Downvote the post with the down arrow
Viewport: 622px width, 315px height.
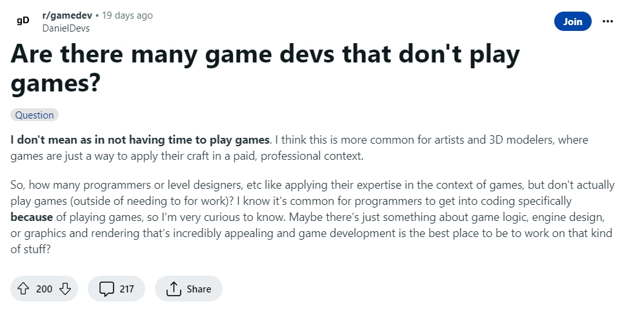(65, 289)
